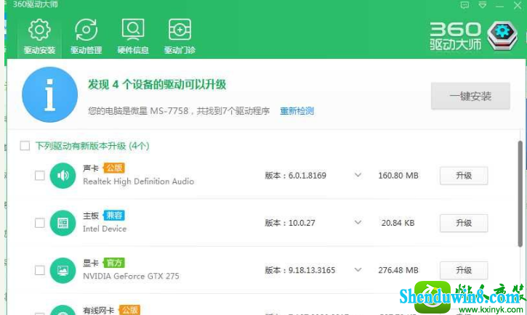The image size is (527, 315).
Task: Click the 下列驱动有新版本升级 (4个) label
Action: [x=92, y=146]
